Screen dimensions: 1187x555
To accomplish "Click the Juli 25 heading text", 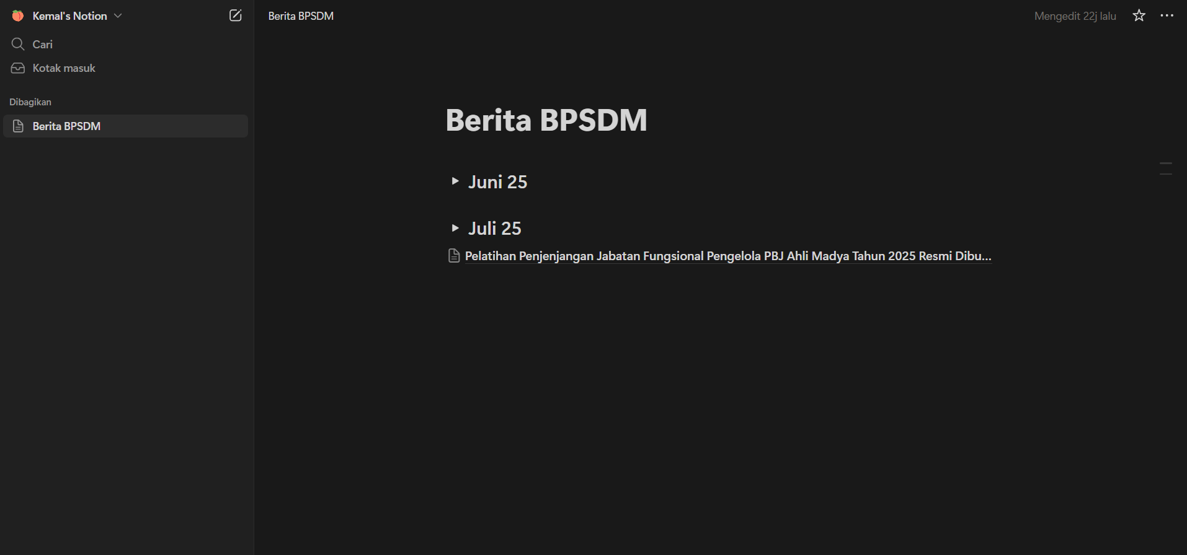I will click(494, 228).
